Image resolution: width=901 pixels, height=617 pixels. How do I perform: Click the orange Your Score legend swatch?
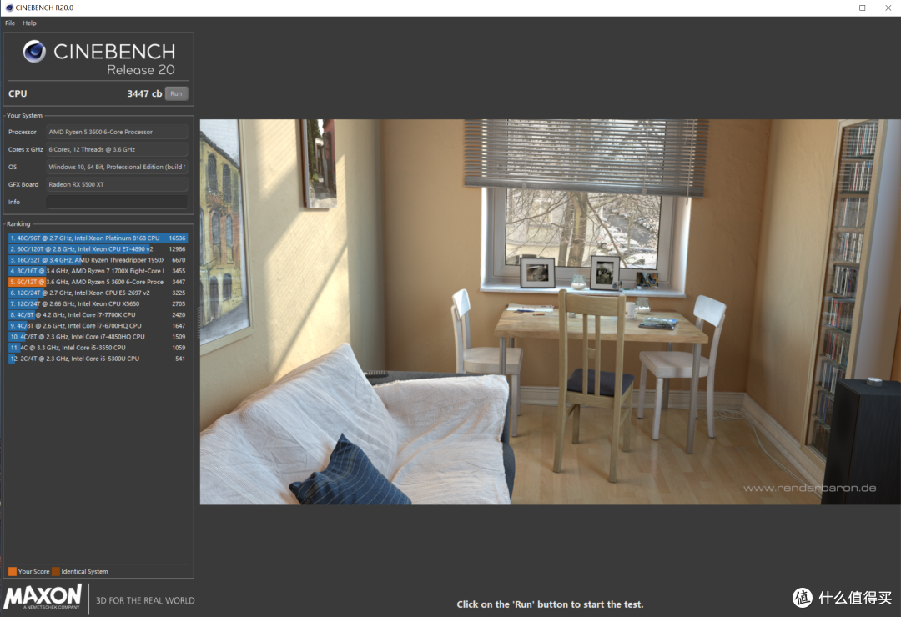12,571
